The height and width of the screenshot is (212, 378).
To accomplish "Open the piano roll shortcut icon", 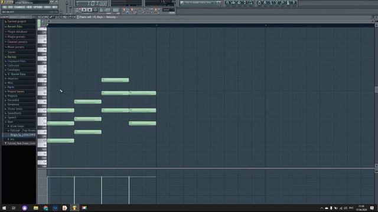I will tap(239, 3).
